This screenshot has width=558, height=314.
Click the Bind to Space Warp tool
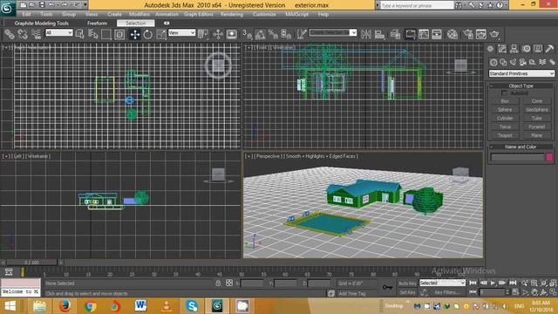pyautogui.click(x=37, y=34)
